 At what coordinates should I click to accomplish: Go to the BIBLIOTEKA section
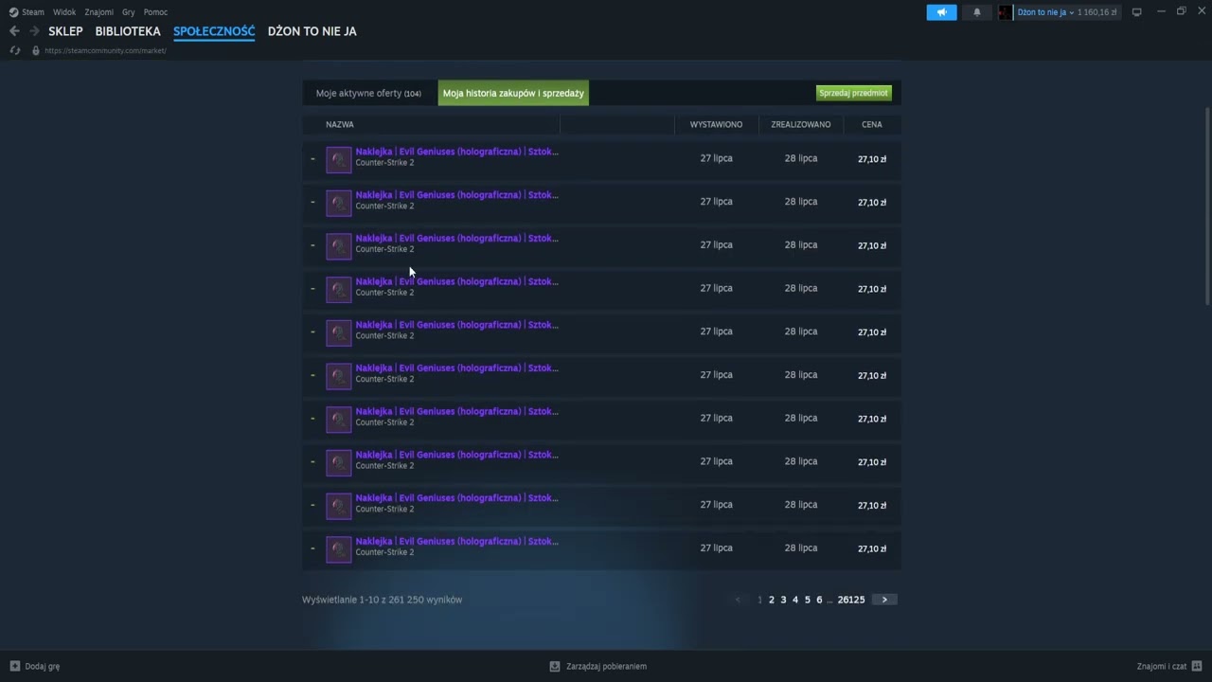(128, 31)
